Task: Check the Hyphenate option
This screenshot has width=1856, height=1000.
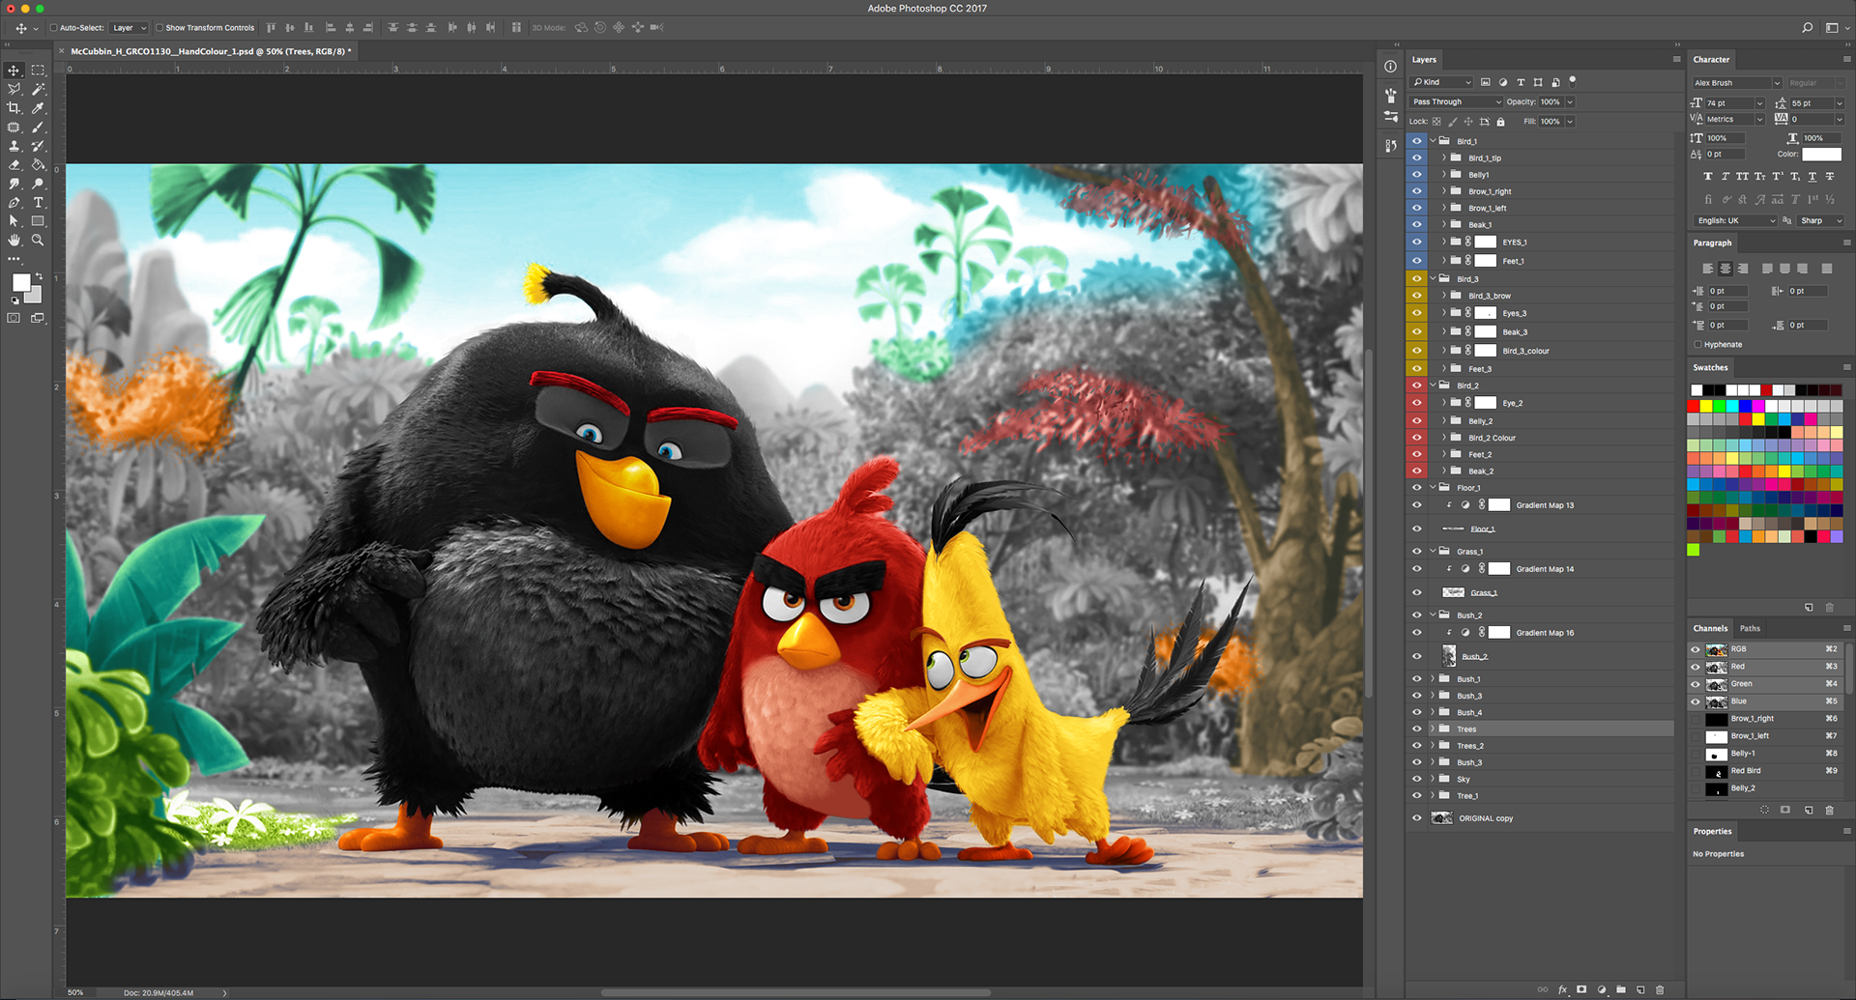Action: pyautogui.click(x=1697, y=344)
